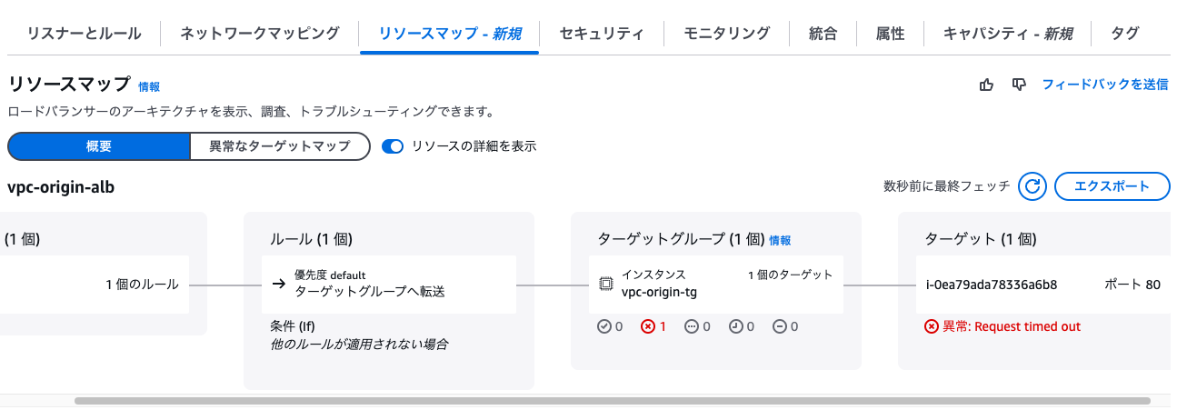Click the refresh resource map icon
1177x410 pixels.
coord(1032,186)
